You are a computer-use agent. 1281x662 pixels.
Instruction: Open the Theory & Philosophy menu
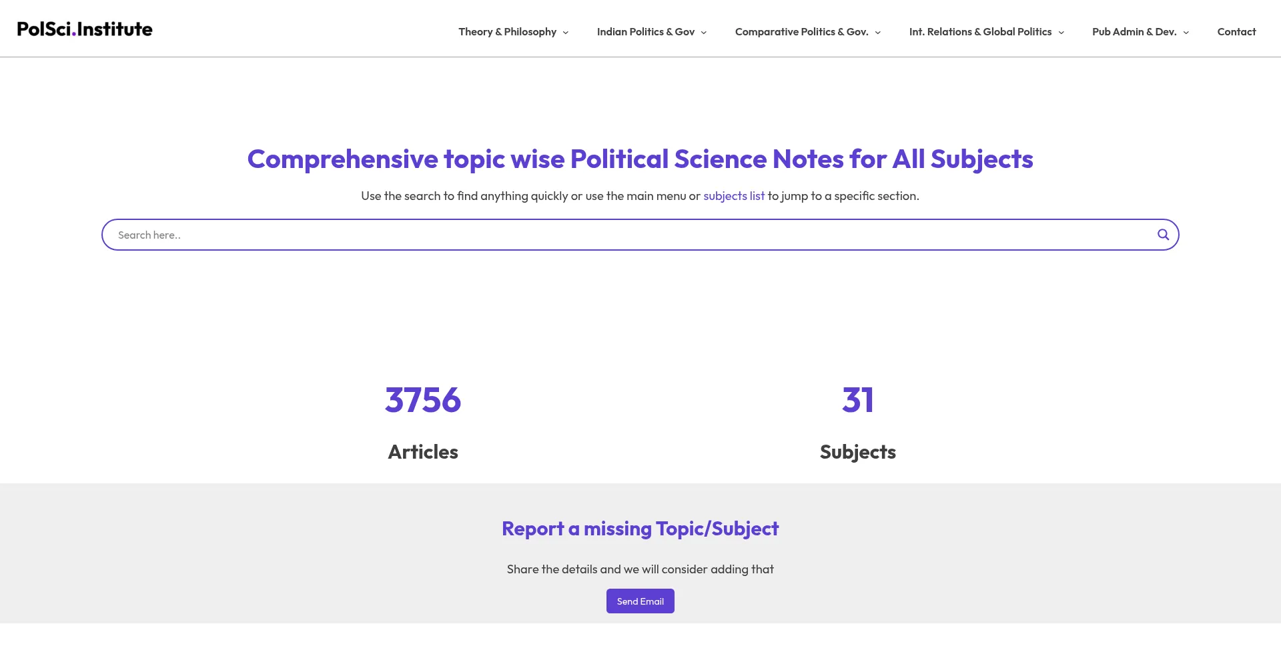(x=507, y=32)
